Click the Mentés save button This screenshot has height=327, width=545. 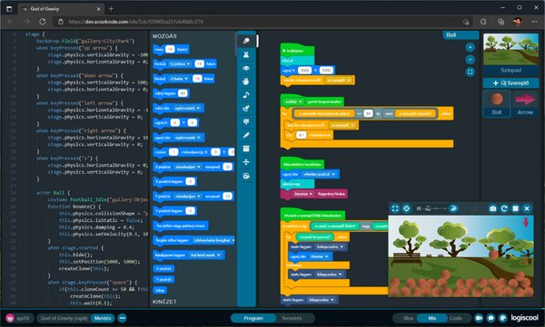coord(103,318)
